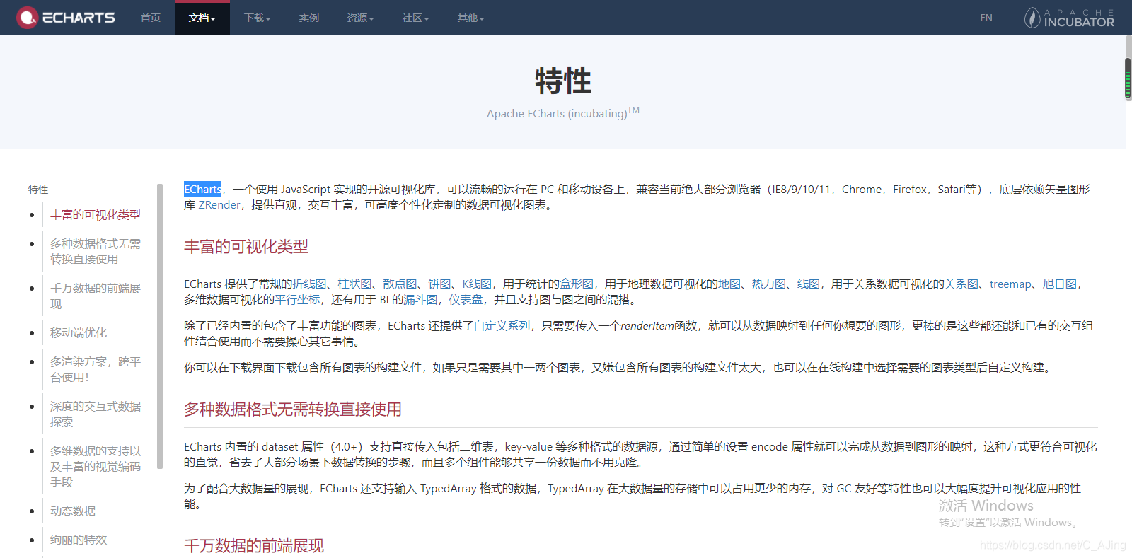Click the 丰富的可视化类型 section heading
Screen dimensions: 1132x558
pos(246,246)
